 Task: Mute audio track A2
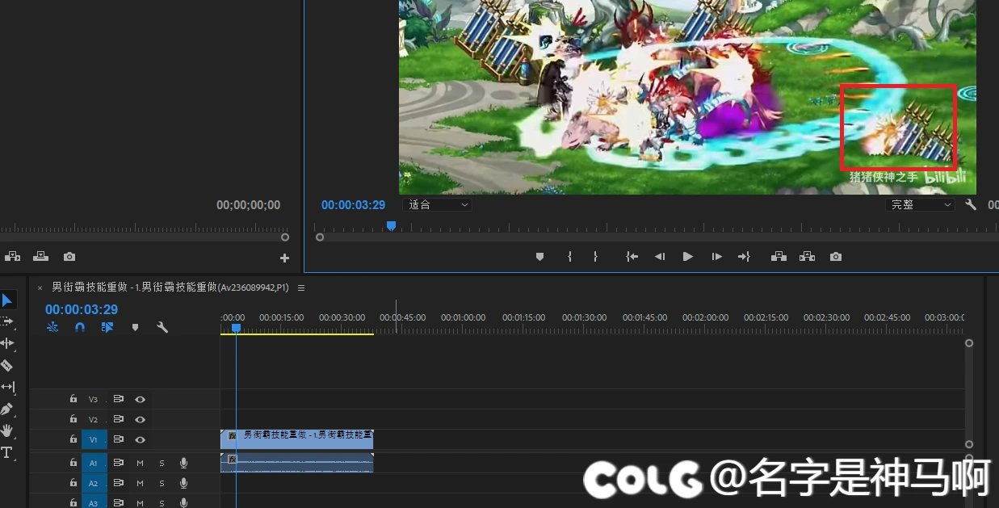140,483
